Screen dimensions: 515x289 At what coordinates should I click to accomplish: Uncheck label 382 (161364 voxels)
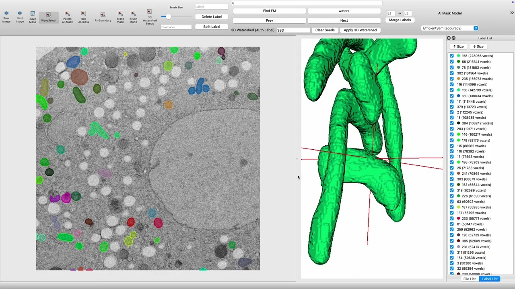[x=452, y=73]
